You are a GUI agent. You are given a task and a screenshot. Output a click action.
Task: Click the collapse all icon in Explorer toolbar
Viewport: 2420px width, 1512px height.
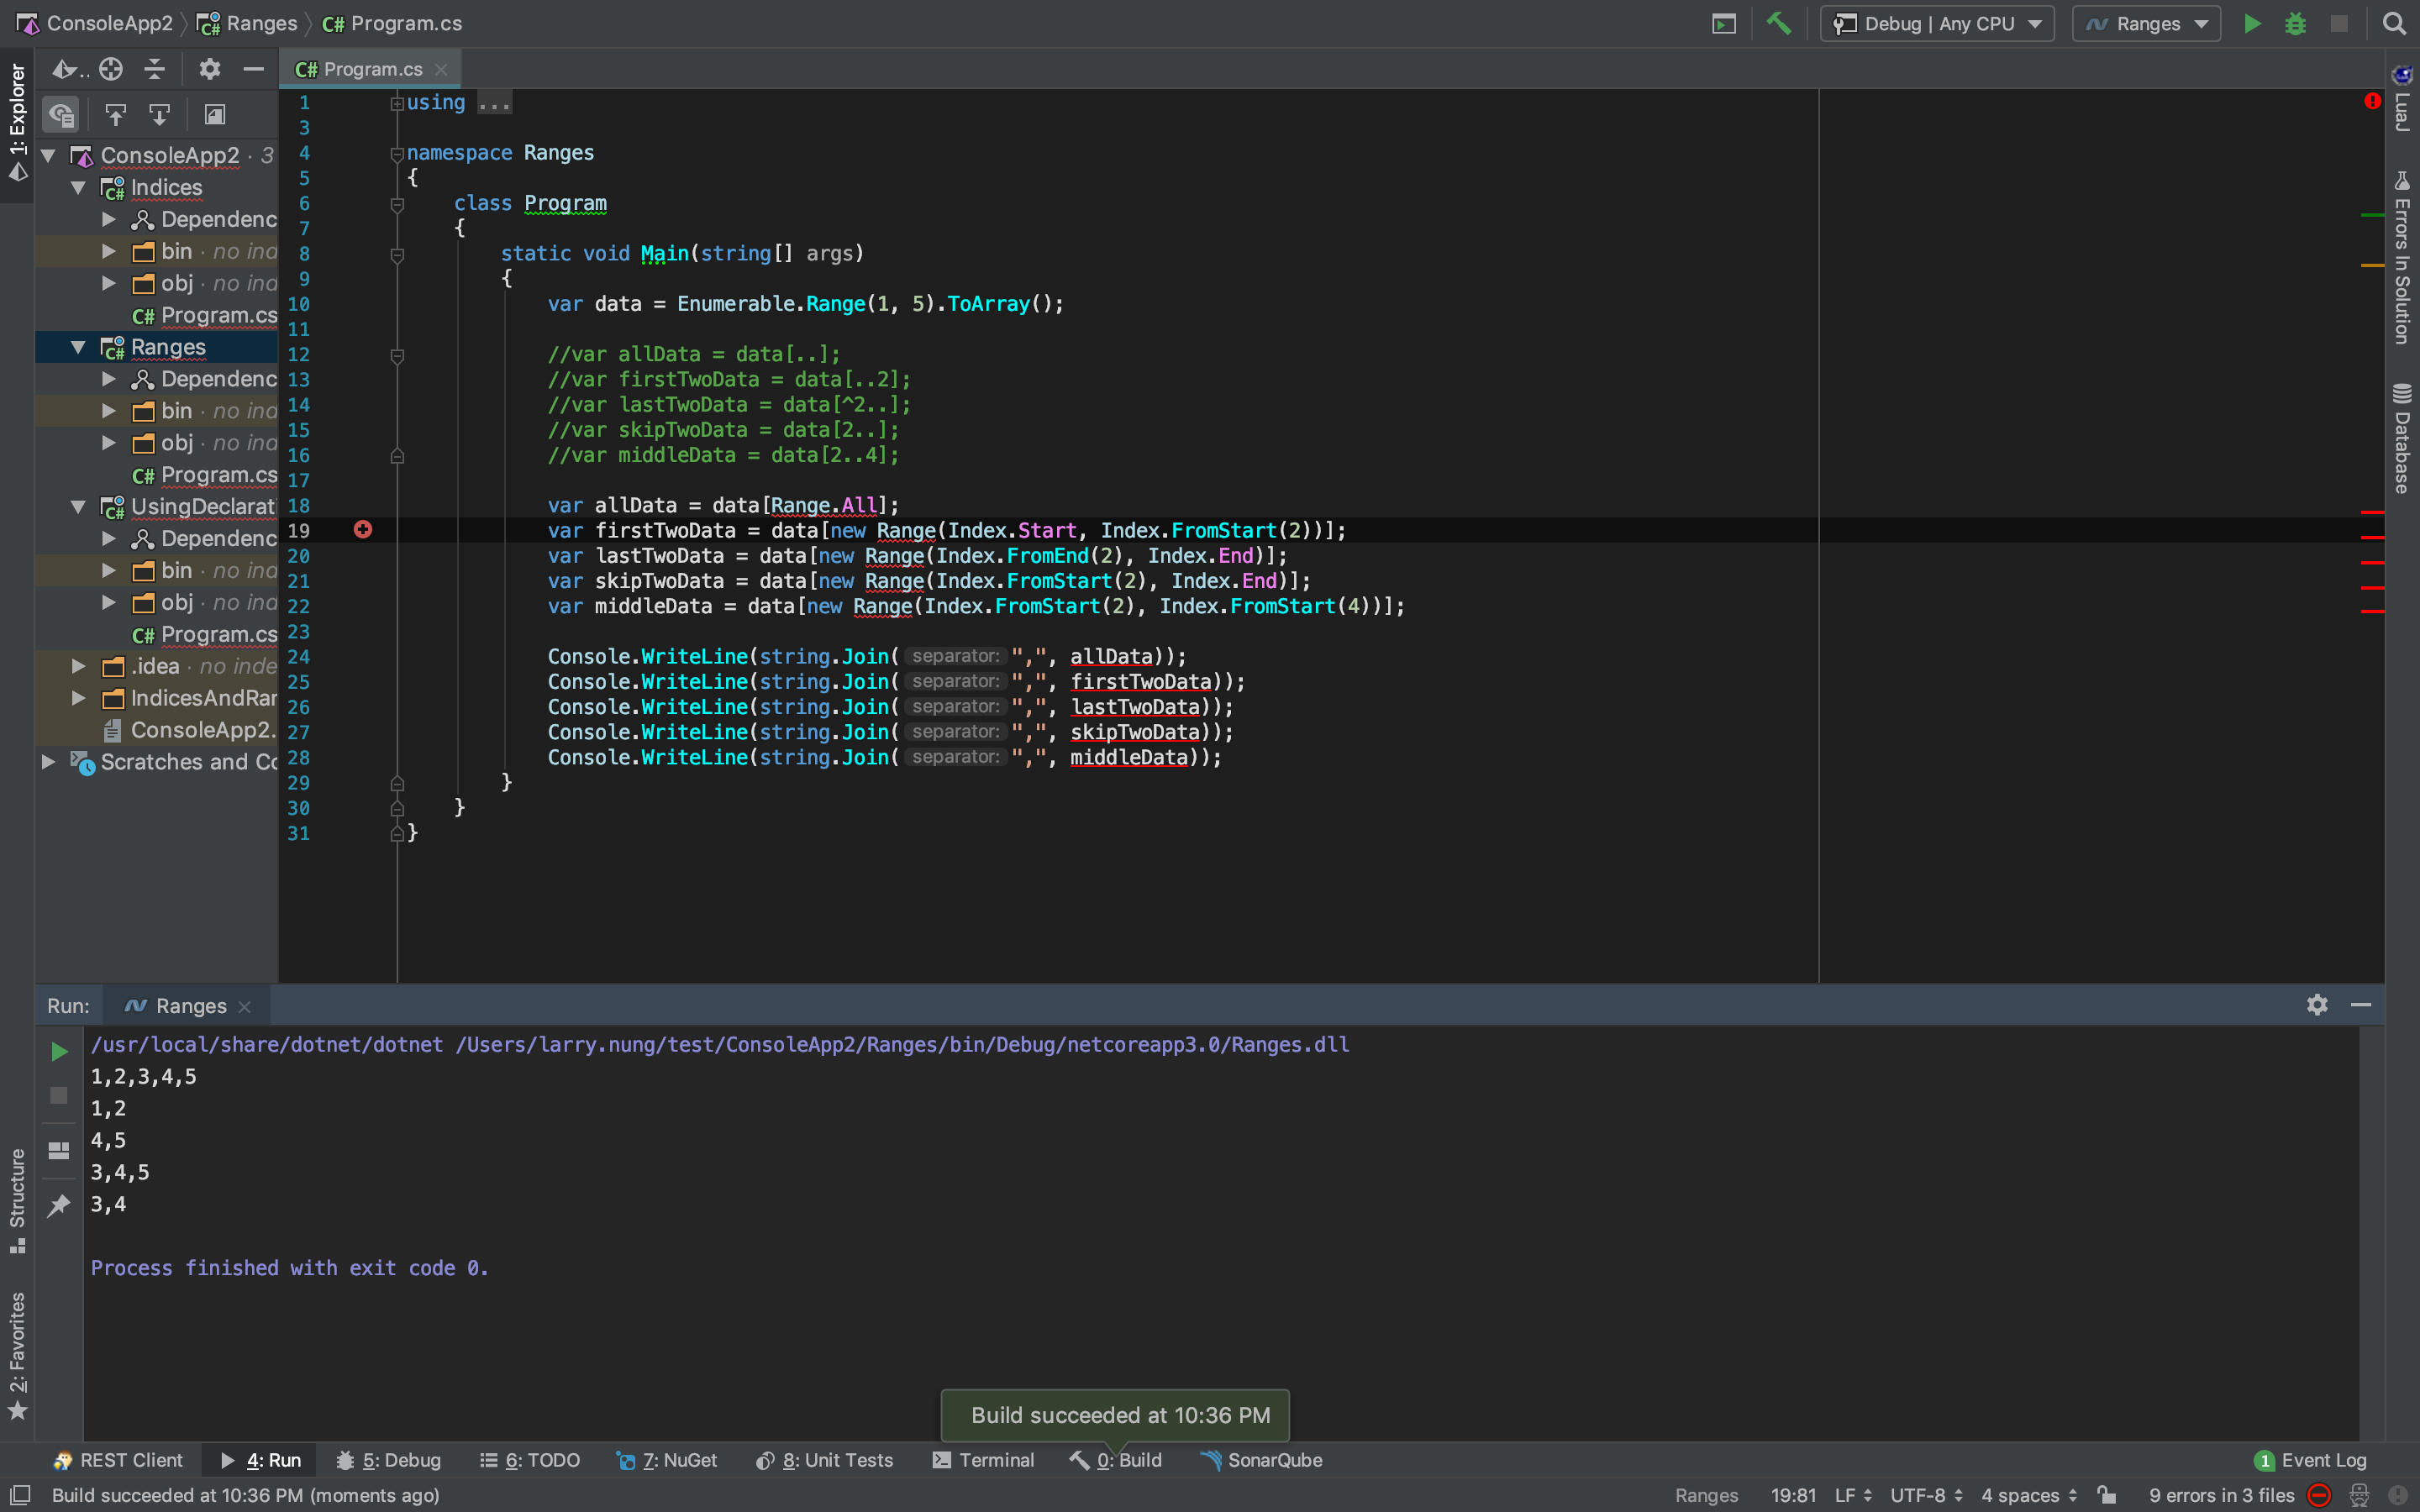pyautogui.click(x=155, y=69)
